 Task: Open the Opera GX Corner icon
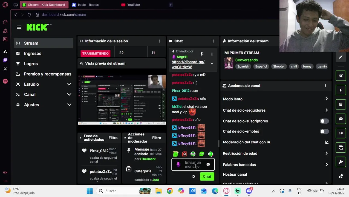[x=16, y=5]
